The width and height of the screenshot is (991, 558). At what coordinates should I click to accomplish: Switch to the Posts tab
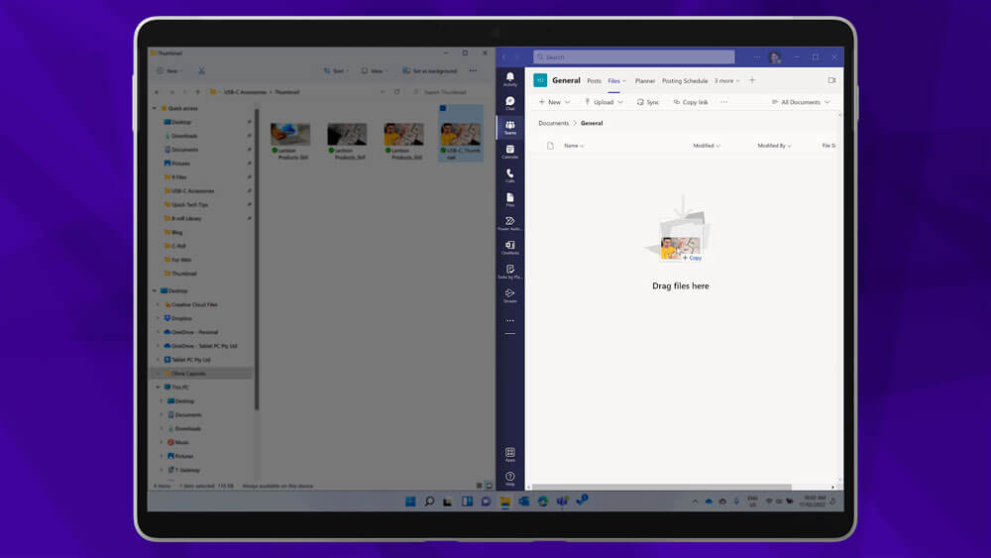click(x=594, y=81)
